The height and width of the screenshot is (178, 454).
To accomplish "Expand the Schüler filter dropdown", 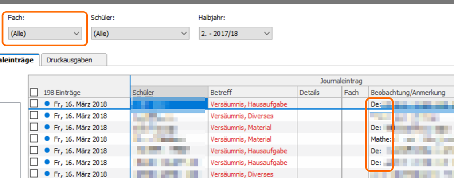I will click(x=140, y=33).
